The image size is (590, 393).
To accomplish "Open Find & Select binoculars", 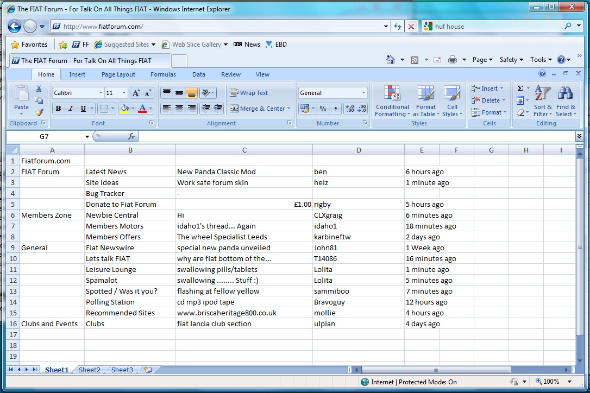I will click(566, 101).
